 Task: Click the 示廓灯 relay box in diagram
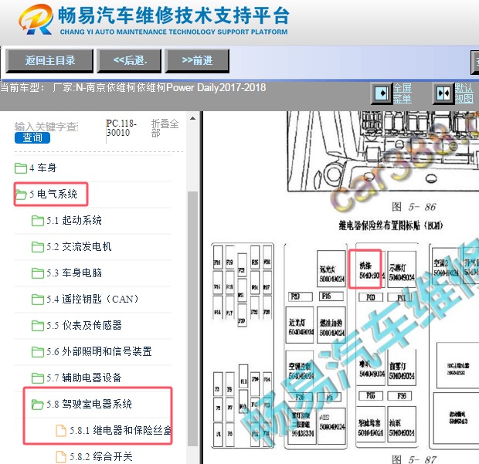point(402,269)
